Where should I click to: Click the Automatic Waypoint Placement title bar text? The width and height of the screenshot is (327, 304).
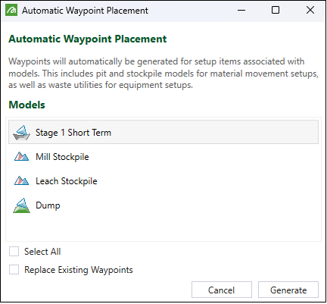tap(85, 11)
